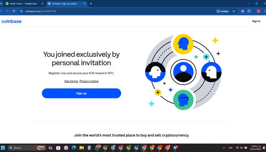Click the yellow circle head illustration
Viewport: 266px width, 152px height.
pos(183,44)
